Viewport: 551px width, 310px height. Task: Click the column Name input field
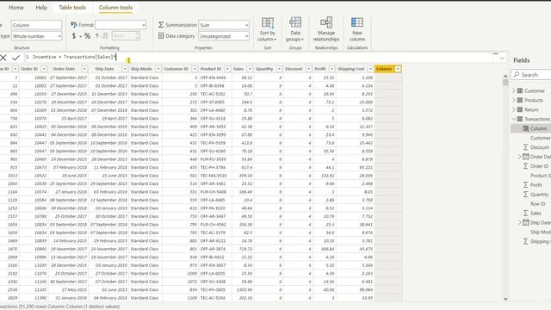(36, 25)
